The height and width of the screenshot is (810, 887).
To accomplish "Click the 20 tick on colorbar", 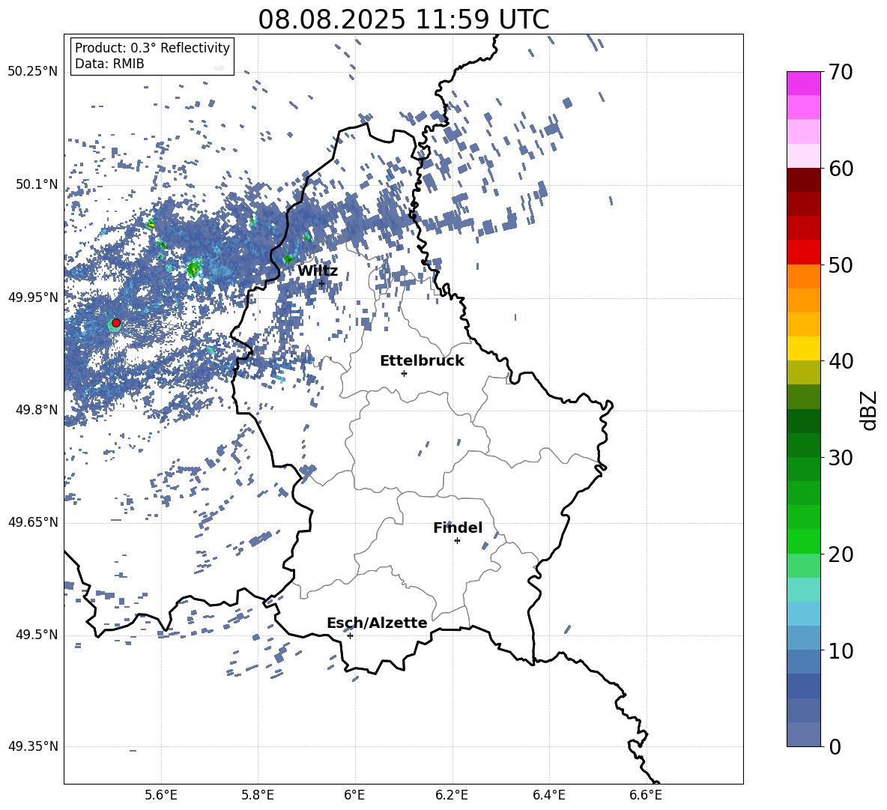I will coord(841,554).
